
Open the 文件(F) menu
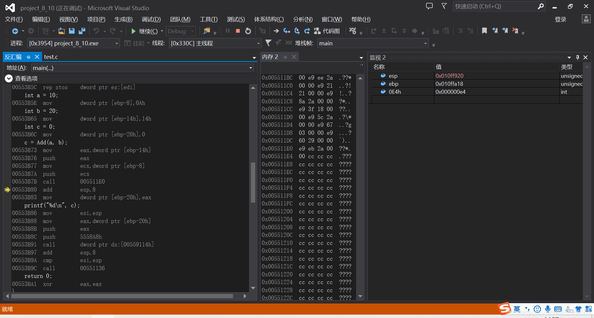coord(14,19)
